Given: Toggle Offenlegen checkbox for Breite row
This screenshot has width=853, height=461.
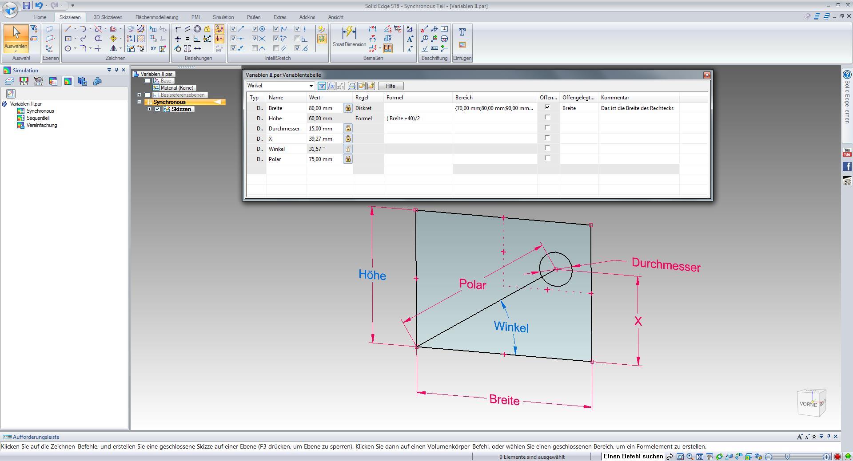Looking at the screenshot, I should pos(547,107).
